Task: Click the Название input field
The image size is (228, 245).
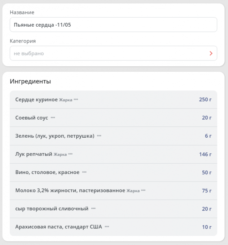Action: point(113,25)
